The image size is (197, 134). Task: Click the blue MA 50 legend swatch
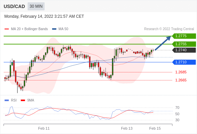click(54, 29)
